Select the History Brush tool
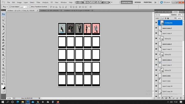Screen dimensions: 185x104 coord(3,42)
